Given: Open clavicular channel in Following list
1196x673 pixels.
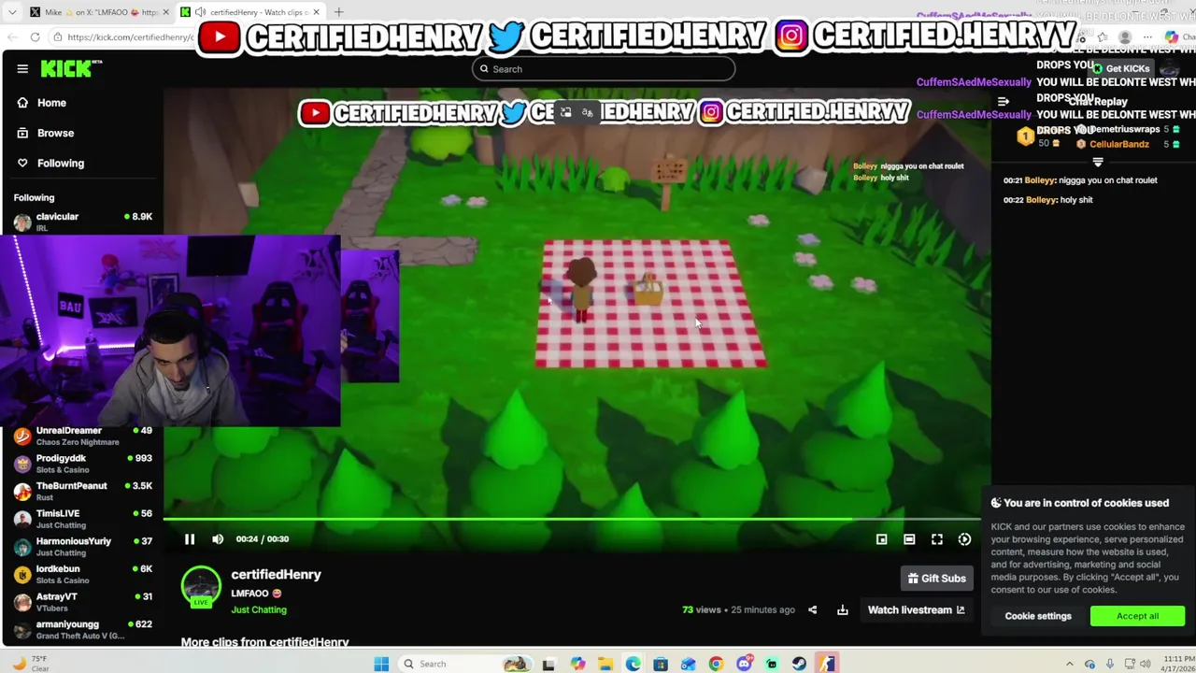Looking at the screenshot, I should (82, 222).
